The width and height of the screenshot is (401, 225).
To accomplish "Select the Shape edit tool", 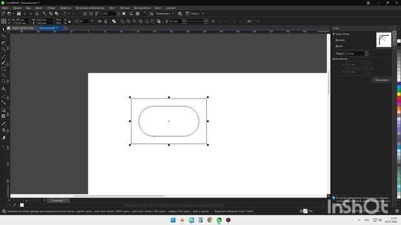I will [x=3, y=36].
